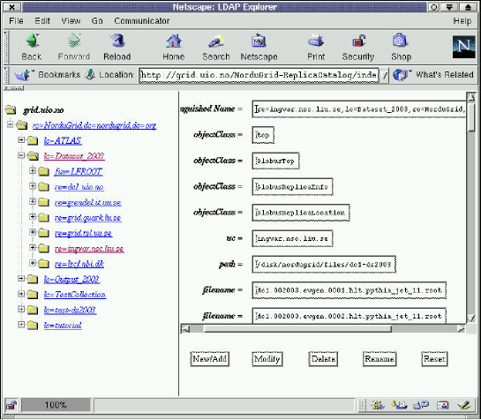This screenshot has height=420, width=481.
Task: Open Address Book from the component bar
Action: (x=442, y=405)
